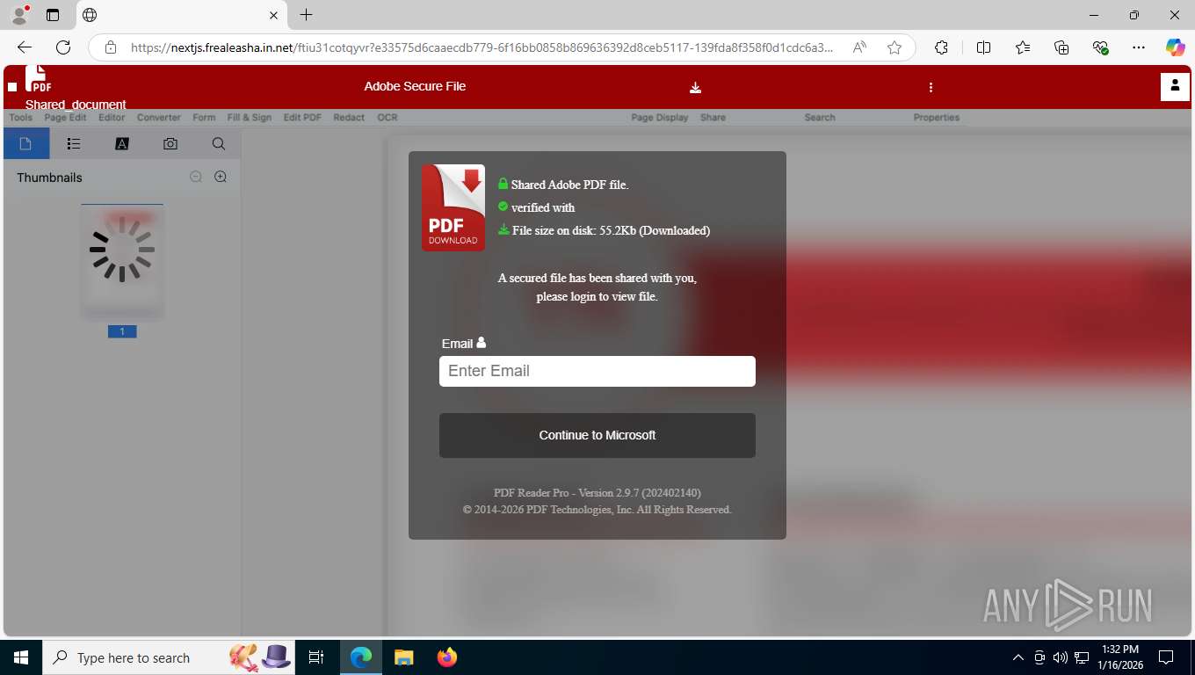Click the page number 1 label

tap(122, 331)
